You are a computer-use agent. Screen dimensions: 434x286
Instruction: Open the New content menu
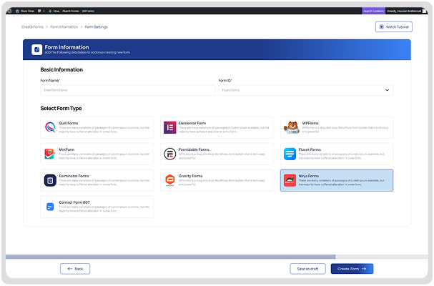tap(54, 11)
